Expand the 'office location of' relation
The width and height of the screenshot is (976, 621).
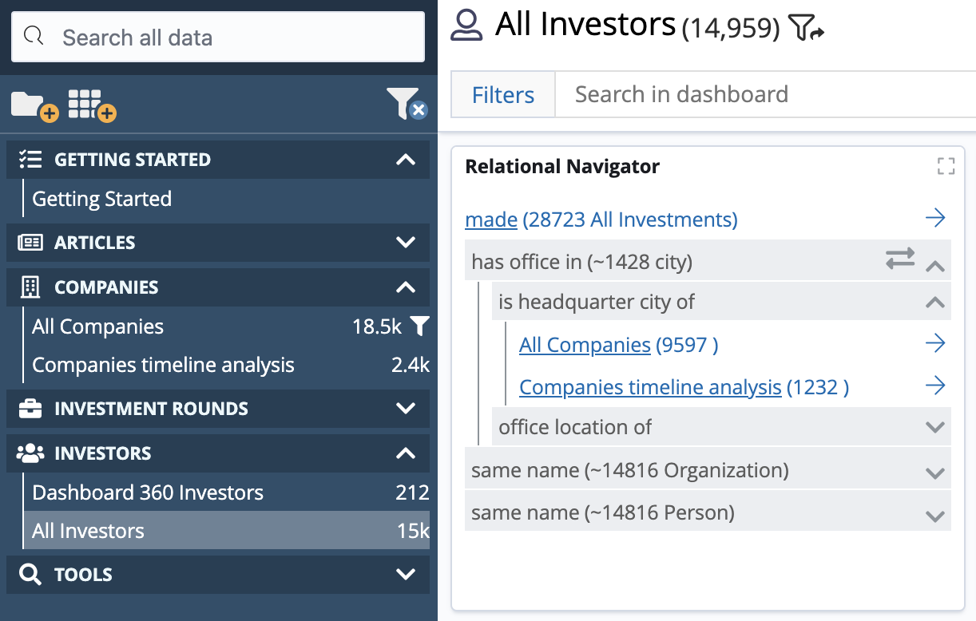[934, 426]
